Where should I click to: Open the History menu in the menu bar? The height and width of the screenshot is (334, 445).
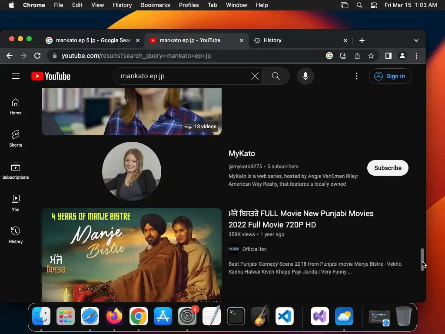click(122, 5)
